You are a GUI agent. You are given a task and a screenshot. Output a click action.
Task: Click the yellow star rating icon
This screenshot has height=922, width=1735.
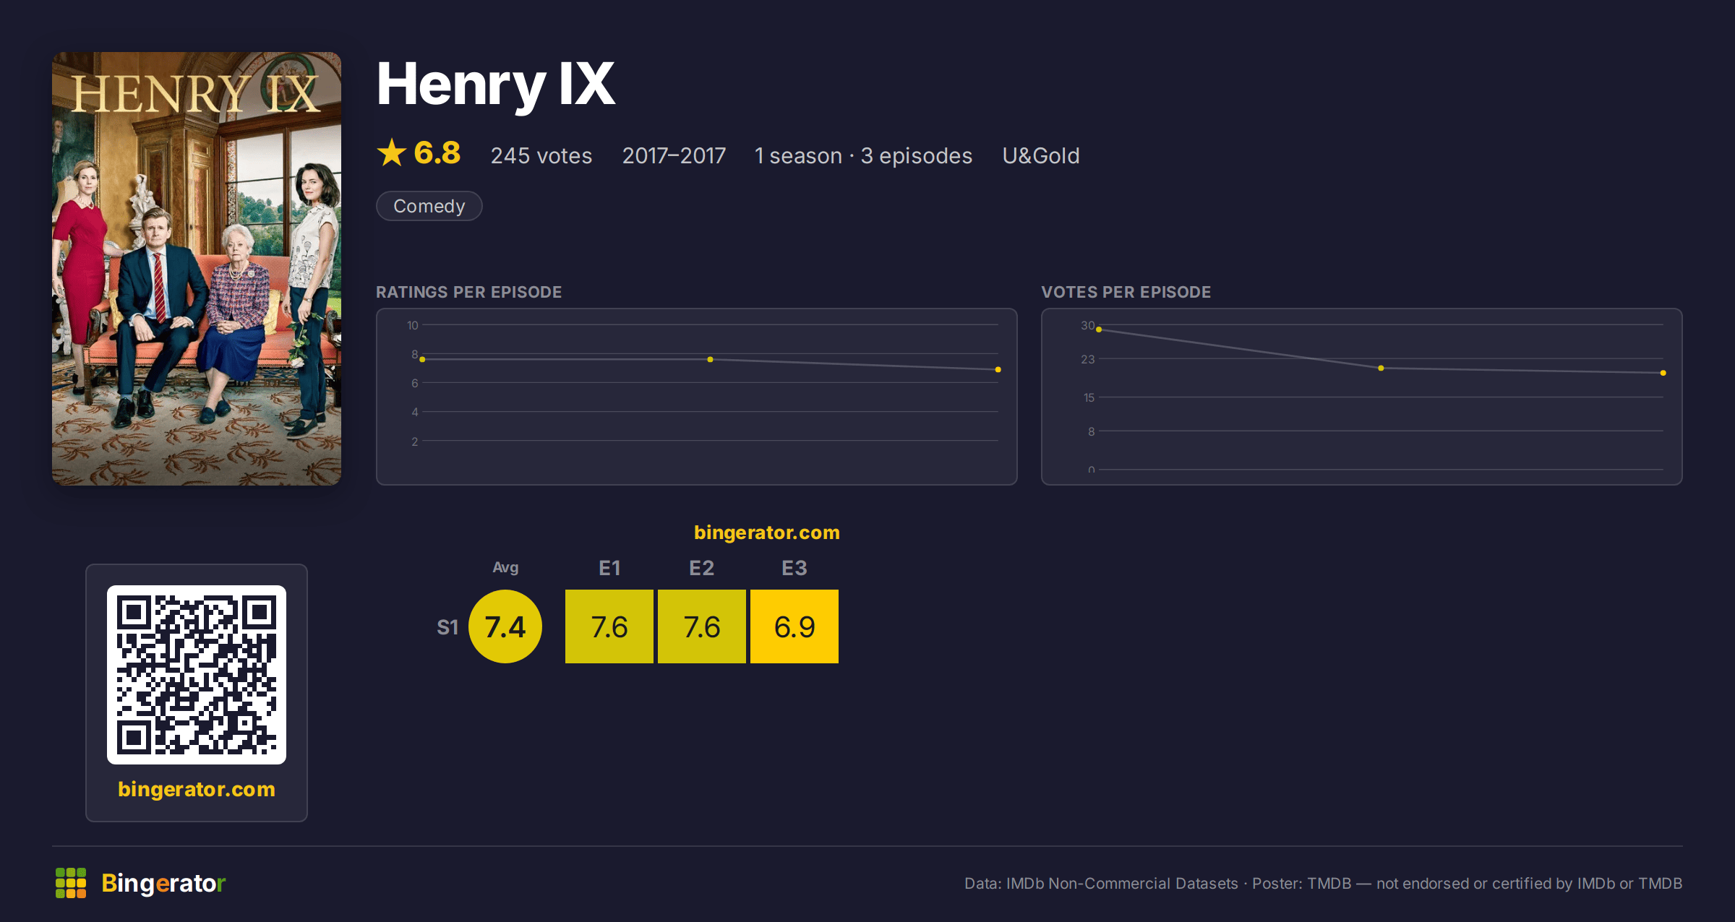(392, 152)
